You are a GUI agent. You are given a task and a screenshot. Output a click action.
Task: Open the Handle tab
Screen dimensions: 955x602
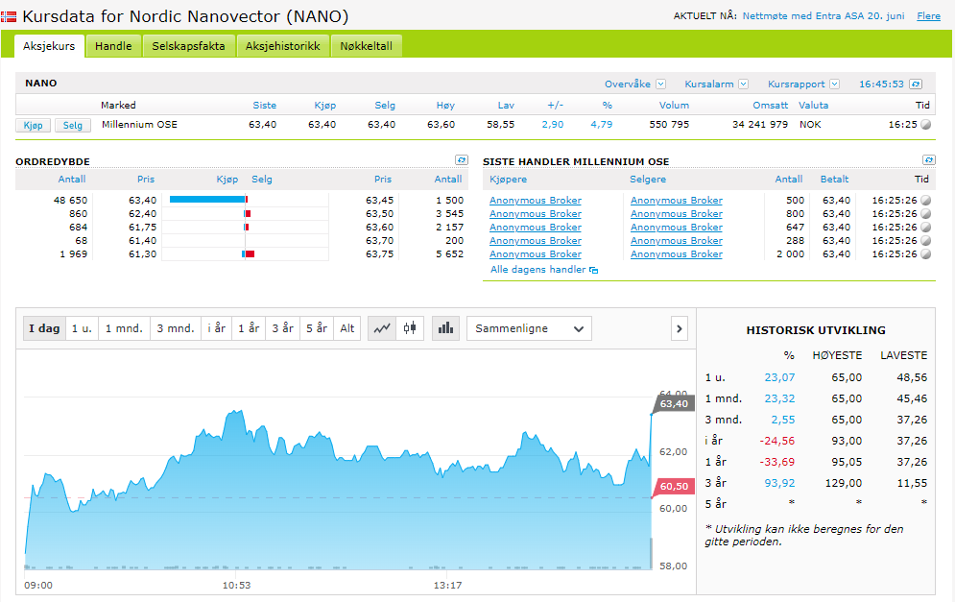(x=113, y=46)
